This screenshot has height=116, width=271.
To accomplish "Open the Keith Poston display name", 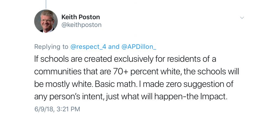I will tap(81, 17).
